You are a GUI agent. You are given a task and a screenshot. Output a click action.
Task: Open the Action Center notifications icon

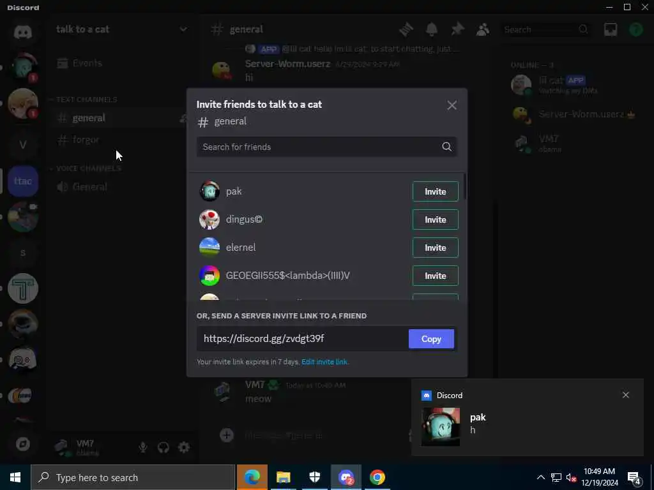coord(634,477)
